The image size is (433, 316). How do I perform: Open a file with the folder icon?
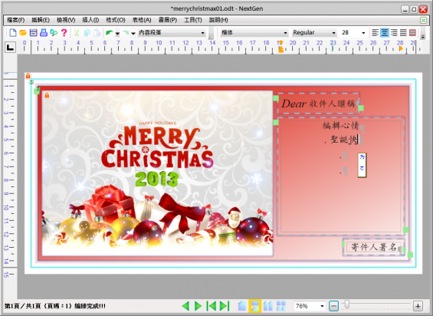(23, 33)
